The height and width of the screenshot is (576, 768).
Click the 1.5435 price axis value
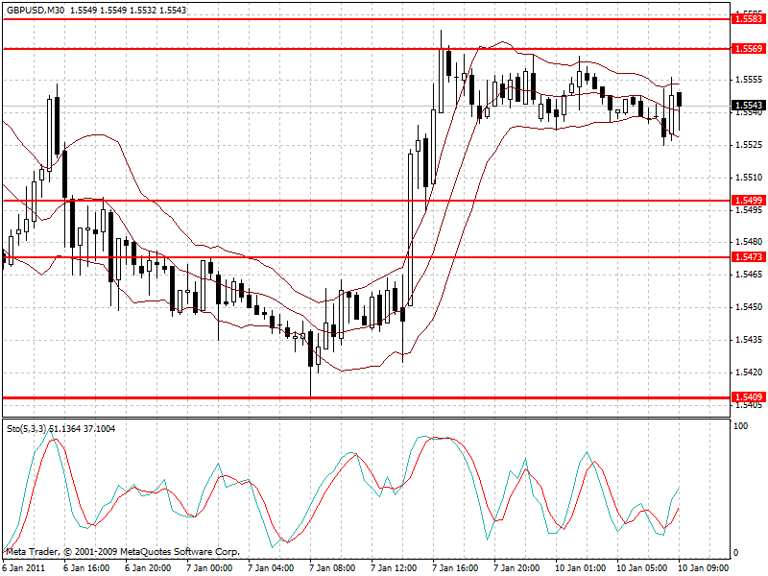[x=749, y=340]
